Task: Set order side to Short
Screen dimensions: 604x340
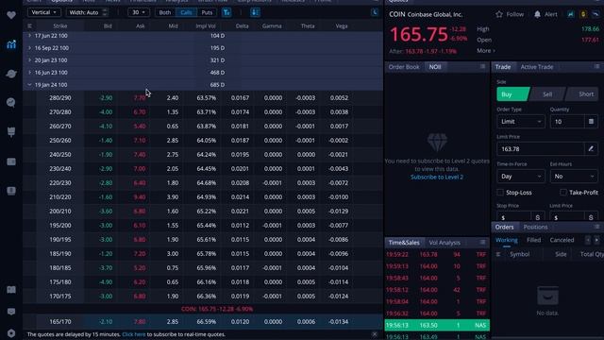Action: pyautogui.click(x=582, y=94)
